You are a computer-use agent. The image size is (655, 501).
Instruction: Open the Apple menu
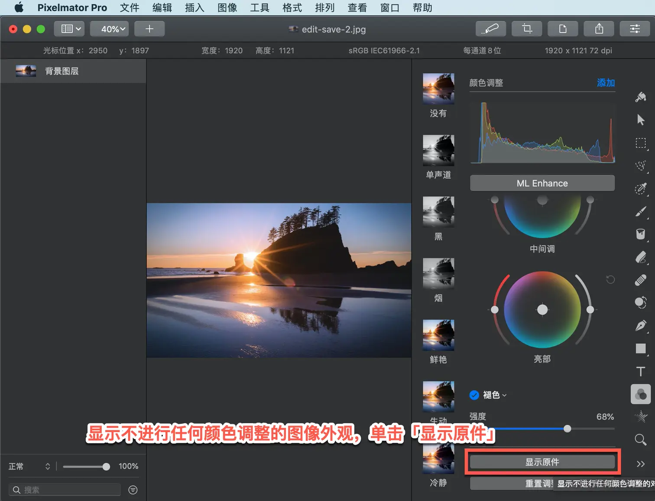click(19, 7)
